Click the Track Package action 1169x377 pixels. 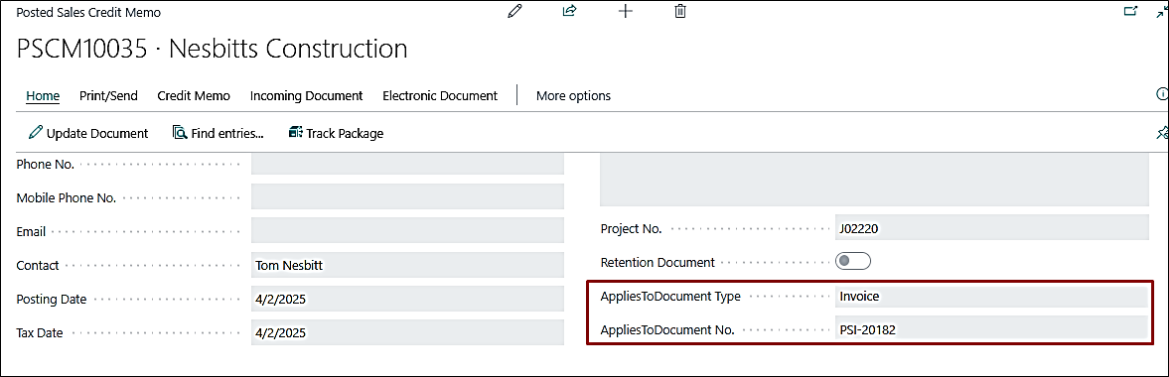pos(336,133)
